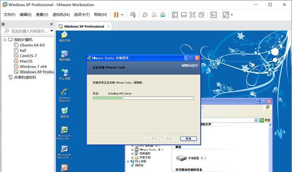The image size is (292, 172).
Task: Open 我的电脑 desktop icon in the guest
Action: click(65, 55)
